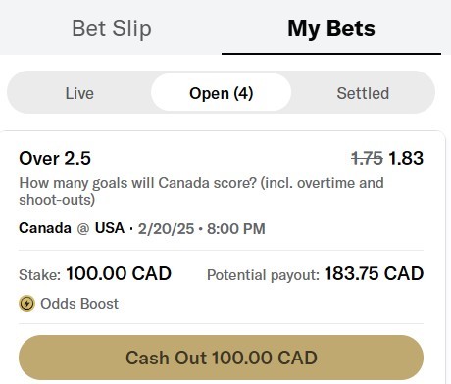Click the crossed-out 1.75 odds
The width and height of the screenshot is (451, 384).
(367, 158)
